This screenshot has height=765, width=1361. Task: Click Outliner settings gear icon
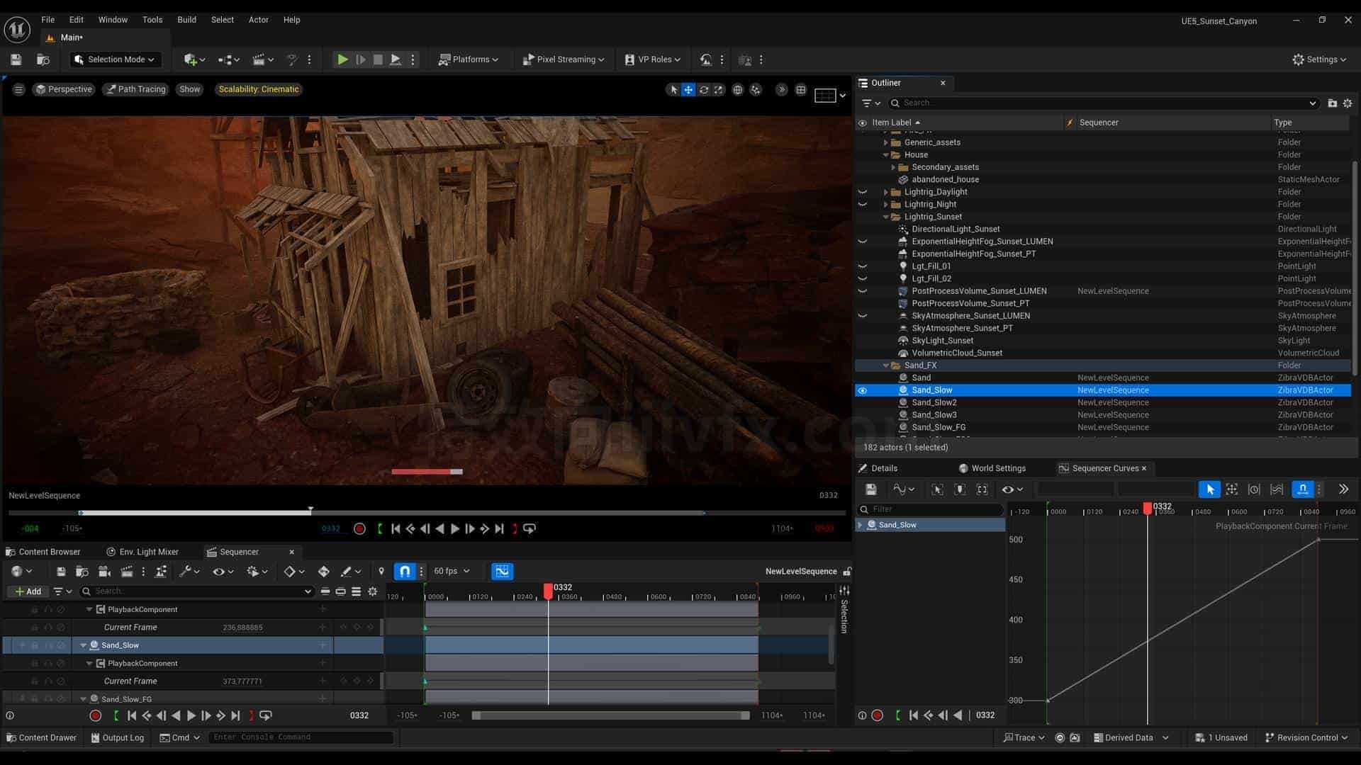[1348, 103]
